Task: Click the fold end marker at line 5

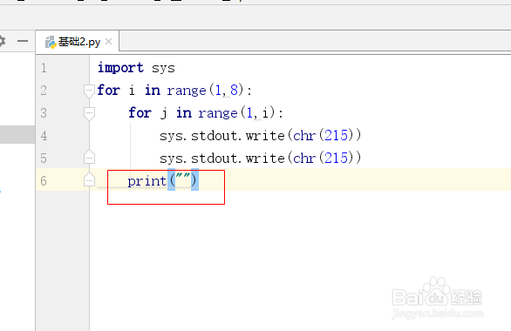Action: pyautogui.click(x=89, y=157)
